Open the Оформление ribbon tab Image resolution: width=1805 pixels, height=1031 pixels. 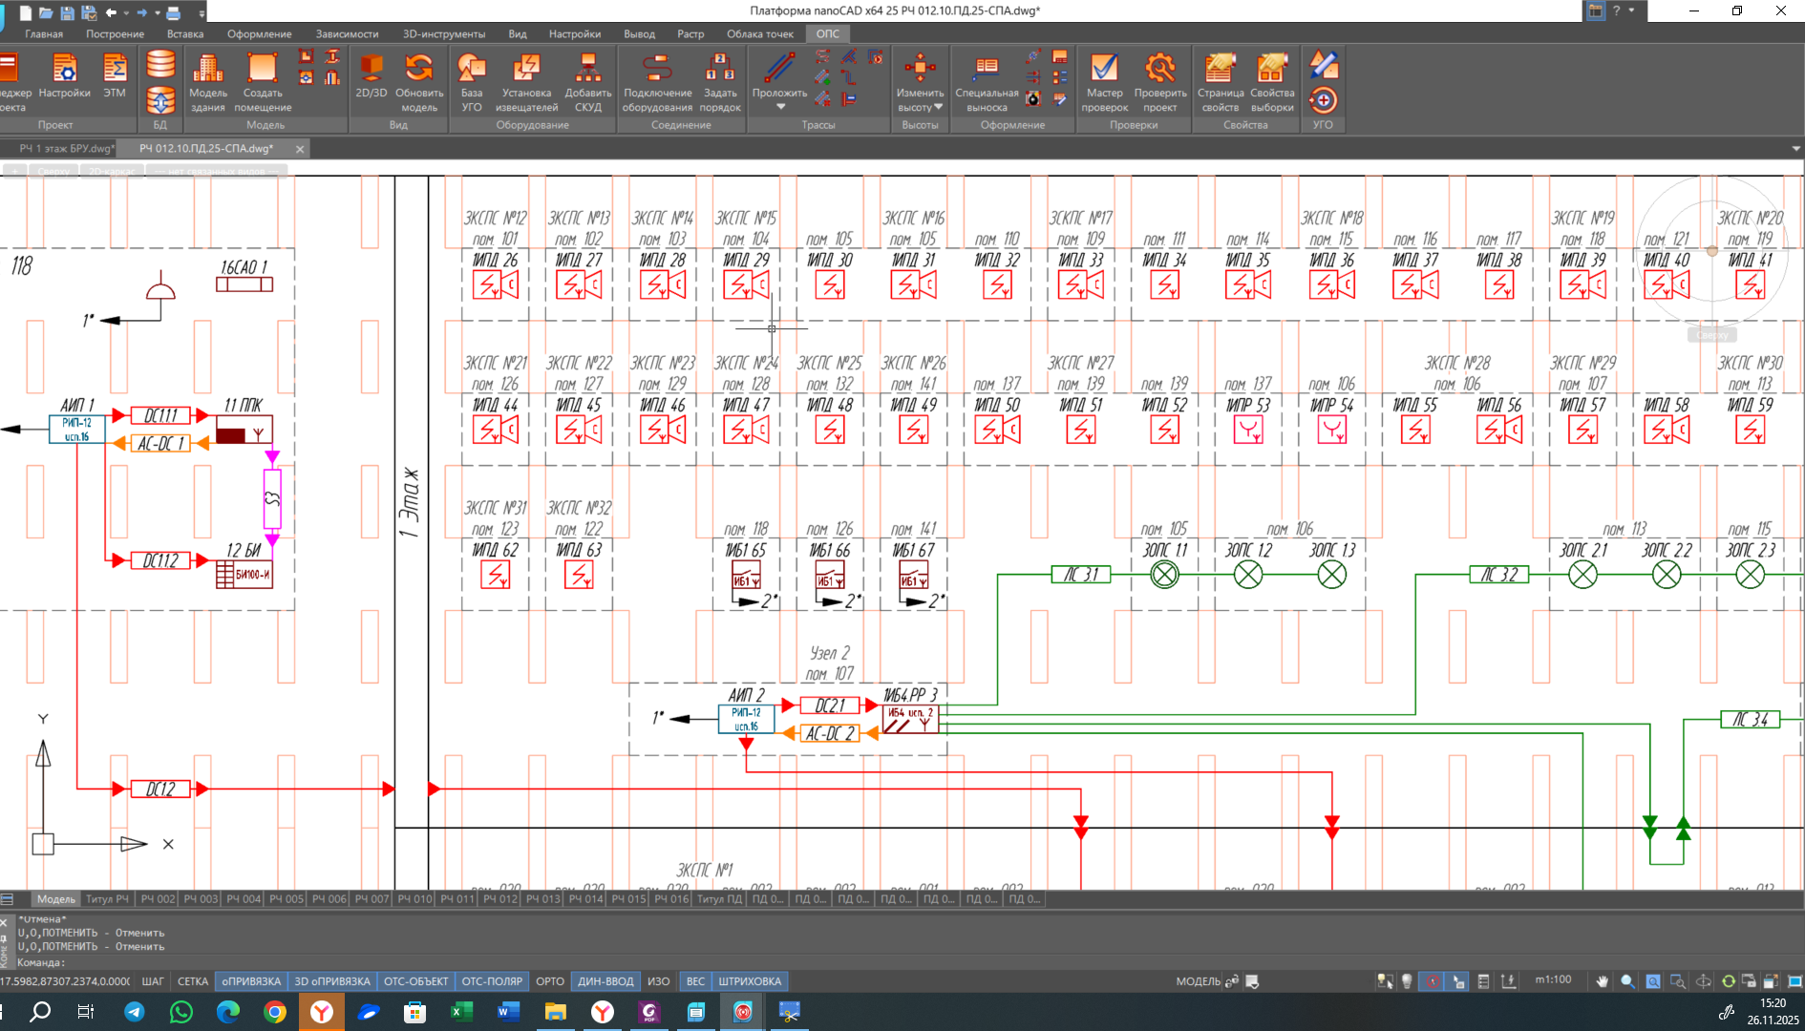[259, 33]
